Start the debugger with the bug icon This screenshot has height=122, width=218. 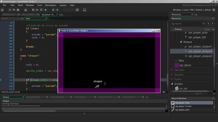click(33, 10)
